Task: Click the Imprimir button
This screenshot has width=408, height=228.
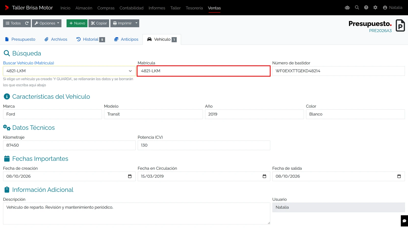Action: pyautogui.click(x=122, y=23)
